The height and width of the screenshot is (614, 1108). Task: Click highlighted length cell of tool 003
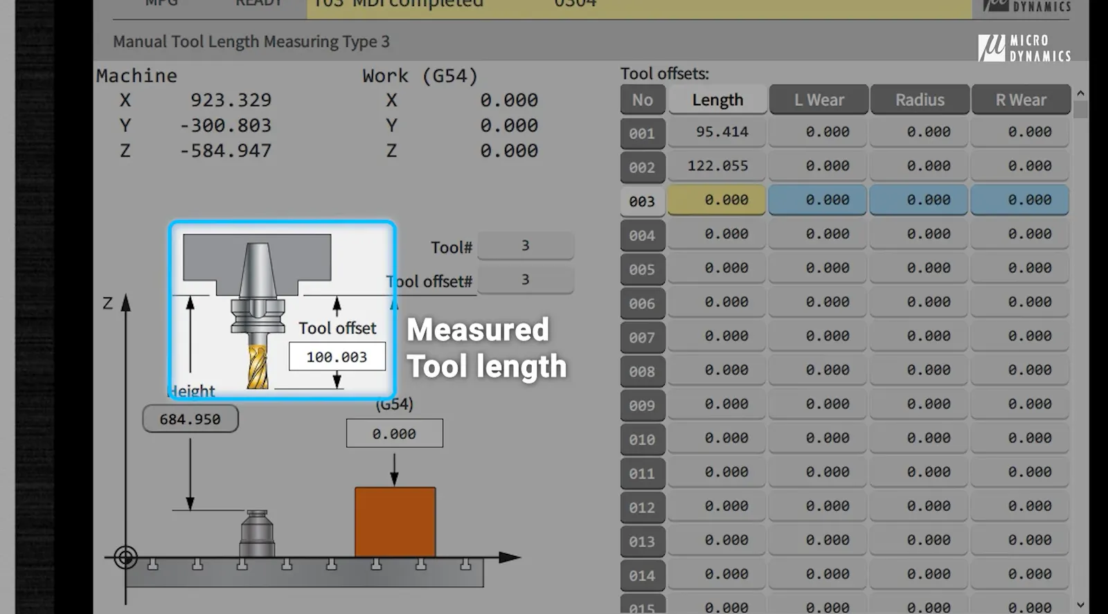717,199
